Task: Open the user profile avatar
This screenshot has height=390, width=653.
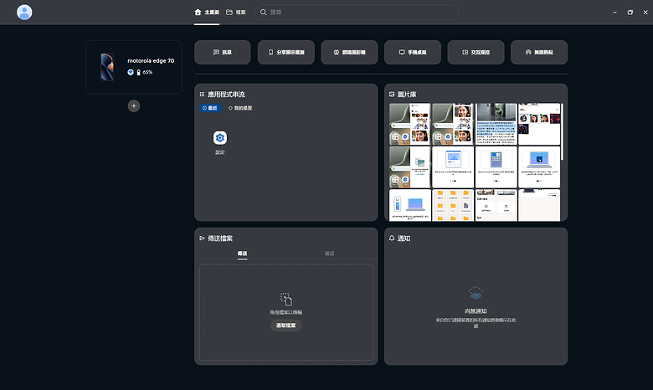Action: (24, 12)
